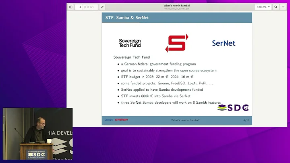
Task: Open the annotation pencil tool
Action: (102, 7)
